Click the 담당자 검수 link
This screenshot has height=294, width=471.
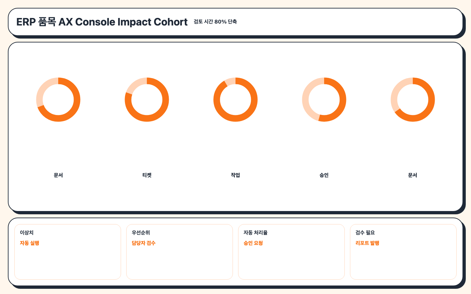coord(144,243)
